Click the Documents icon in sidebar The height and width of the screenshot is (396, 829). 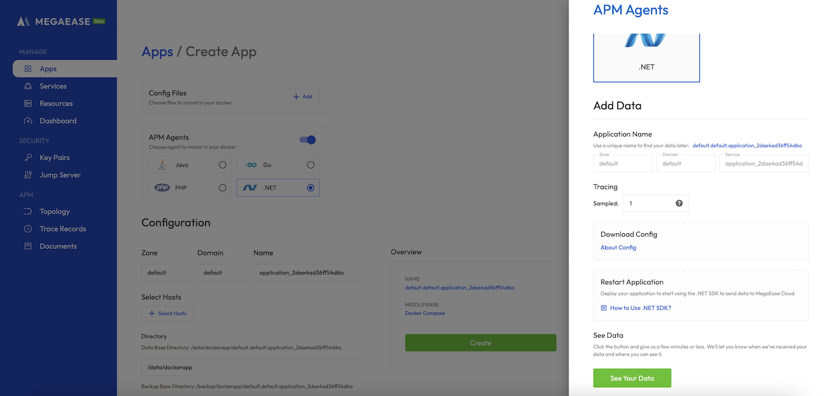coord(28,246)
